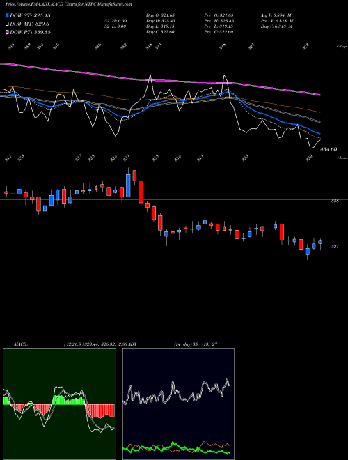Viewport: 348px width, 460px height.
Task: Click the Pre H previous high text
Action: tap(219, 21)
